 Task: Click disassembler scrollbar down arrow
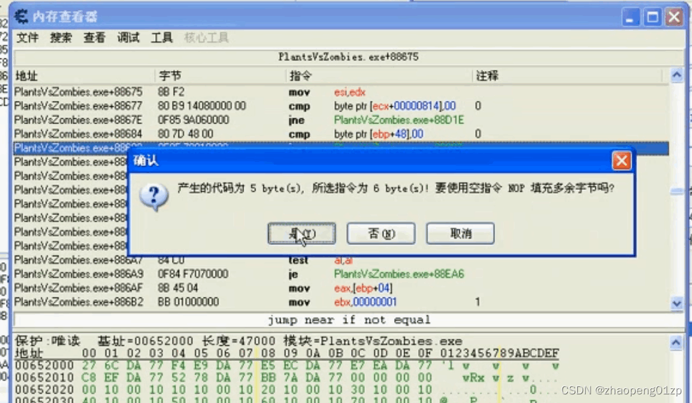pyautogui.click(x=677, y=303)
